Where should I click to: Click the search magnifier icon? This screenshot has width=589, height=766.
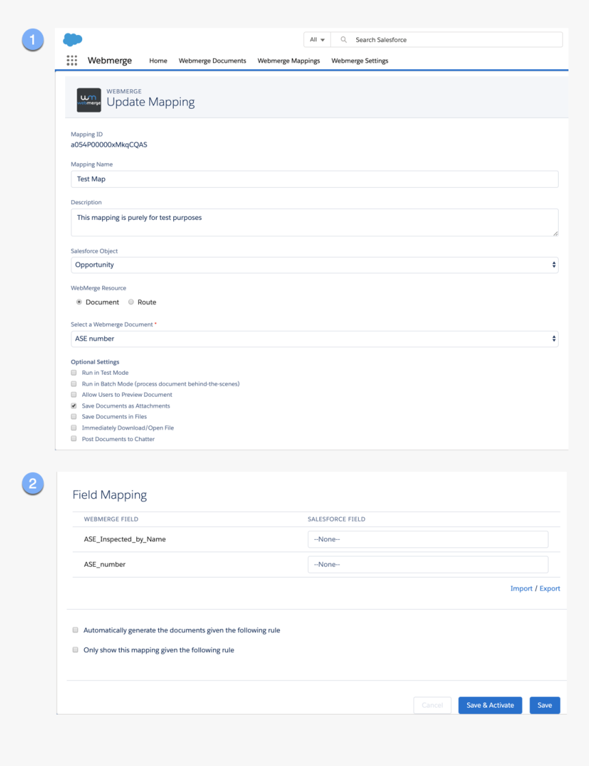(x=344, y=40)
